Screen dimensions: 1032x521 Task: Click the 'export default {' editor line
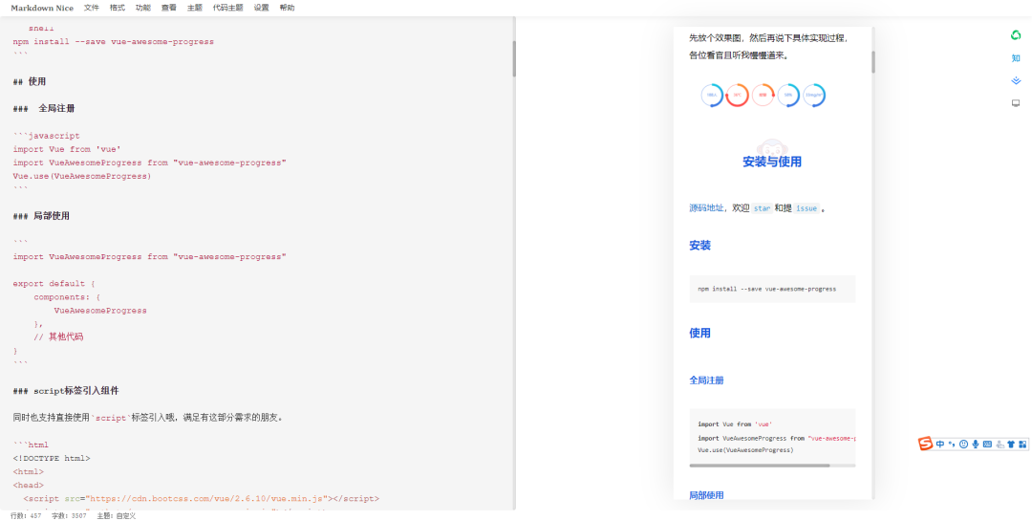(x=54, y=284)
